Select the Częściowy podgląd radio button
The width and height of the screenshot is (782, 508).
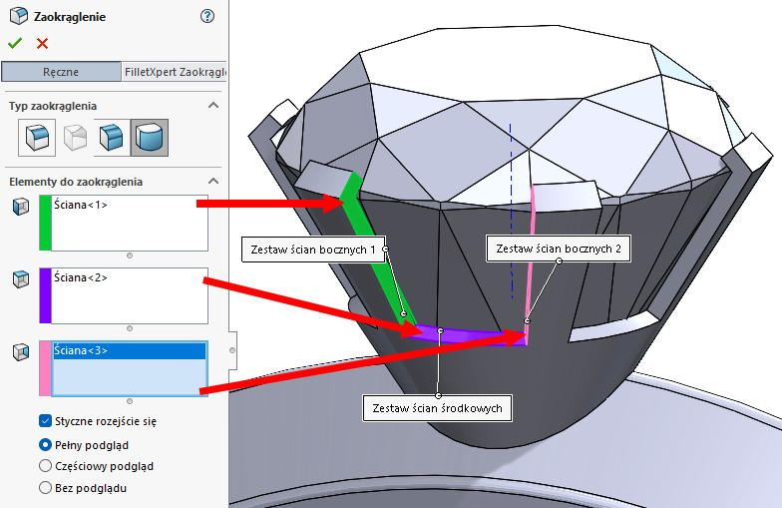[x=45, y=466]
